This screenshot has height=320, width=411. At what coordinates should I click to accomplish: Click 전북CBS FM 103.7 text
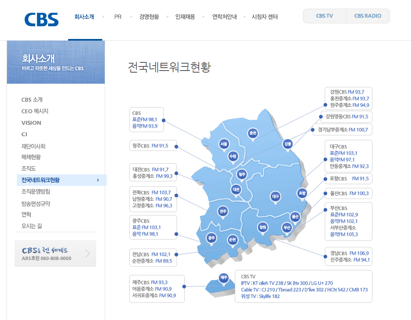[152, 192]
